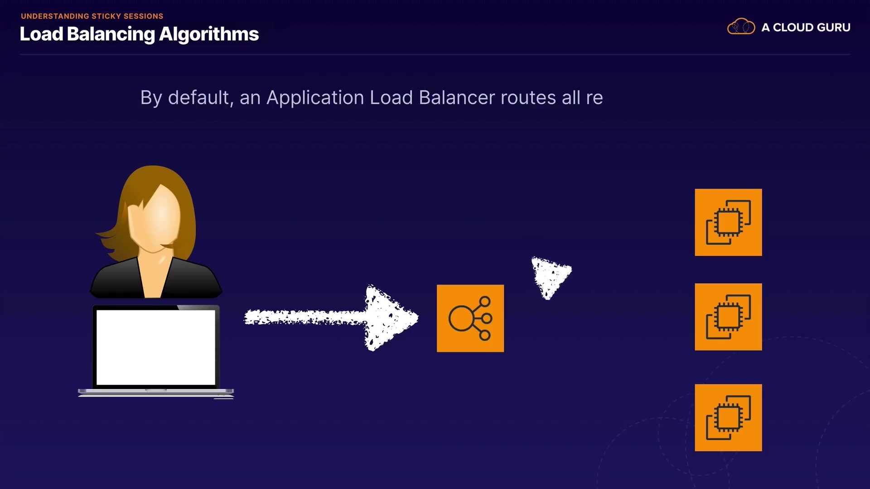Click the horizontal divider line under title
Screen dimensions: 870x489
[435, 55]
